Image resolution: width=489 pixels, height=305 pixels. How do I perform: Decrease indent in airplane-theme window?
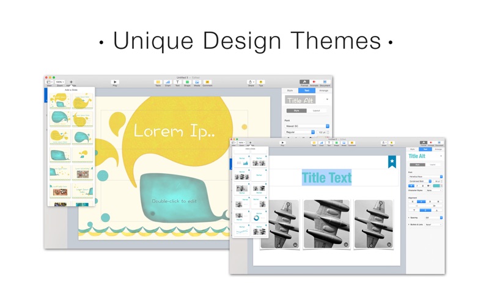point(417,206)
